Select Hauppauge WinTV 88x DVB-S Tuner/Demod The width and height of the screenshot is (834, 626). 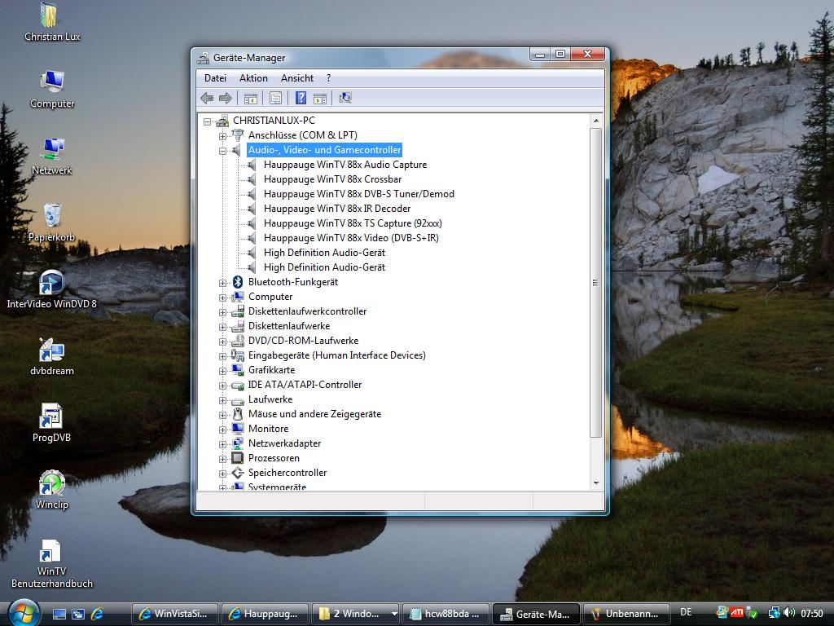coord(359,194)
